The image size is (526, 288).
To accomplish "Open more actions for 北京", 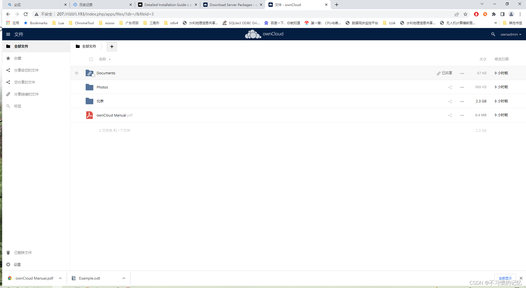I will pyautogui.click(x=462, y=101).
